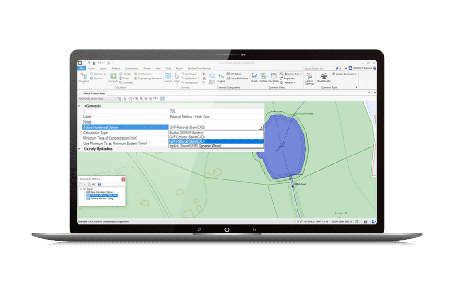Click the Validate checkbox icon
Image resolution: width=454 pixels, height=295 pixels.
click(x=120, y=73)
